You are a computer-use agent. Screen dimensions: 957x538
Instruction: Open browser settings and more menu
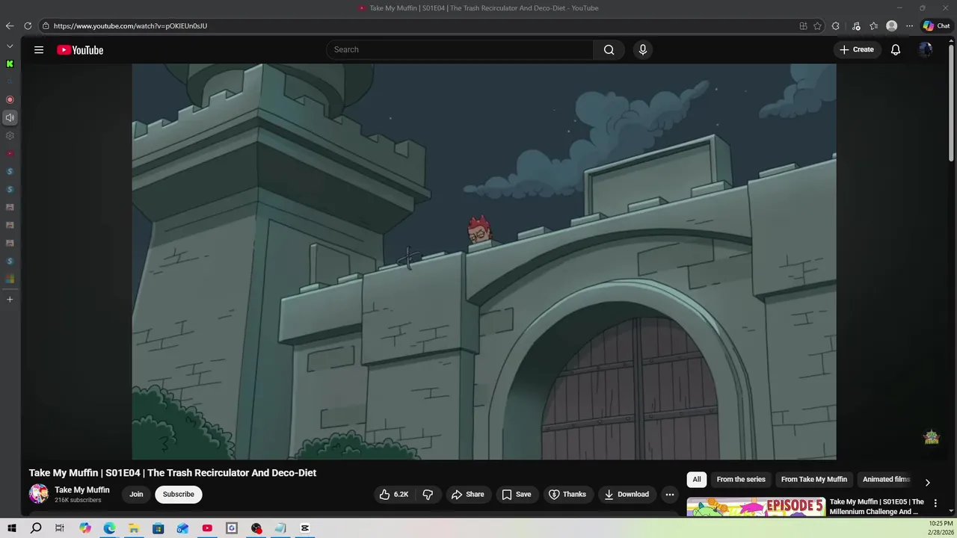(909, 25)
